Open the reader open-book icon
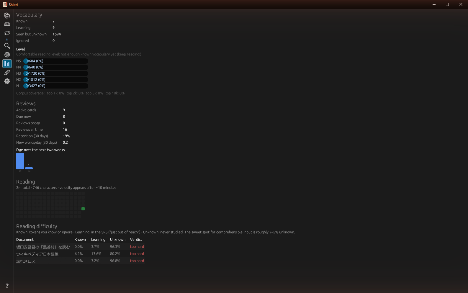This screenshot has width=468, height=293. click(x=7, y=24)
